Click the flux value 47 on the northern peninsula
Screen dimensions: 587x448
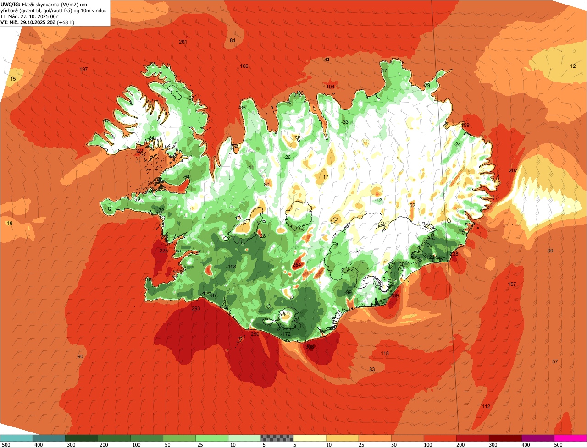point(384,71)
